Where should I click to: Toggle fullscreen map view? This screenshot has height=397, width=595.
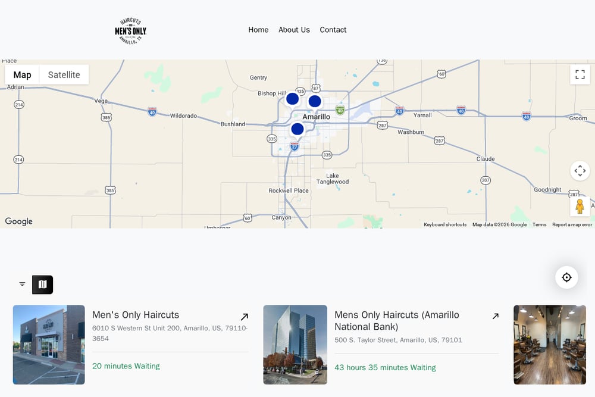click(580, 74)
